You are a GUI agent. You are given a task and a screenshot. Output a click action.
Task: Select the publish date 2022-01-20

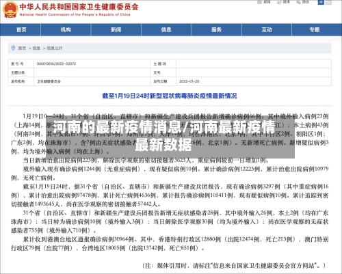(189, 81)
